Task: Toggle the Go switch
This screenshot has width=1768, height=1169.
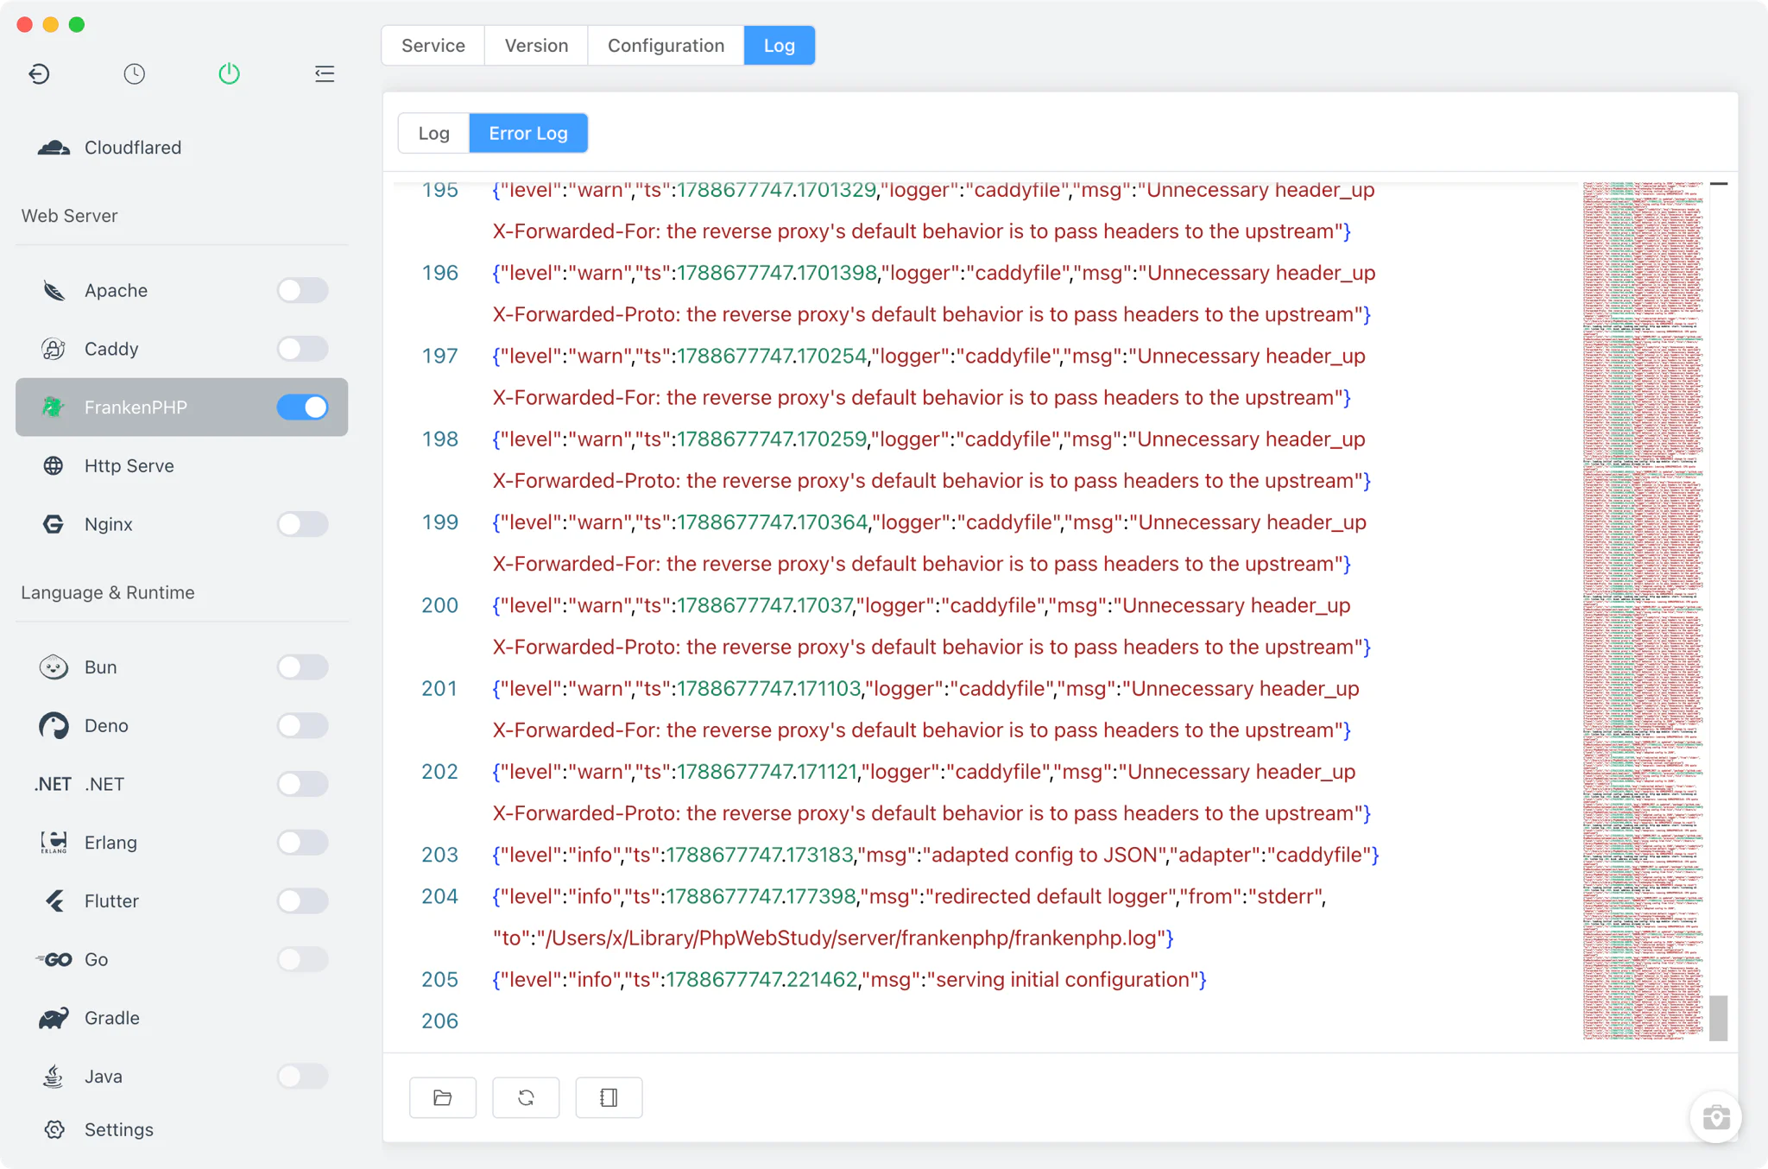Action: coord(302,960)
